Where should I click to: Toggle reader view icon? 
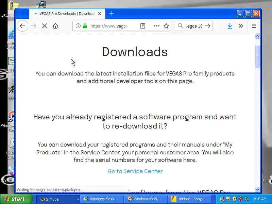click(x=143, y=26)
